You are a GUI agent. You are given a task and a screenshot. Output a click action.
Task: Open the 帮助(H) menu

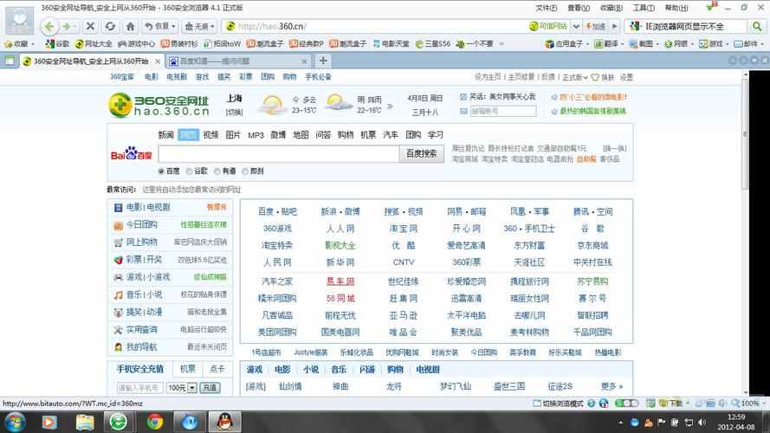(x=676, y=8)
